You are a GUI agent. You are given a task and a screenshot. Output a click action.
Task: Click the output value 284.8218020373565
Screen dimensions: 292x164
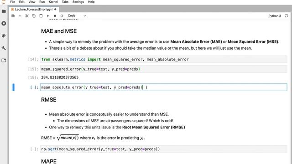tap(60, 77)
